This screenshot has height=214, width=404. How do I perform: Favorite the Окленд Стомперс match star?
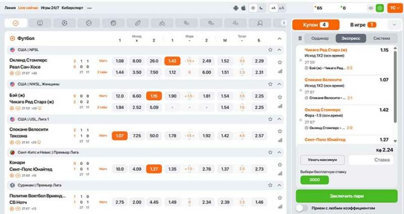coord(280,62)
